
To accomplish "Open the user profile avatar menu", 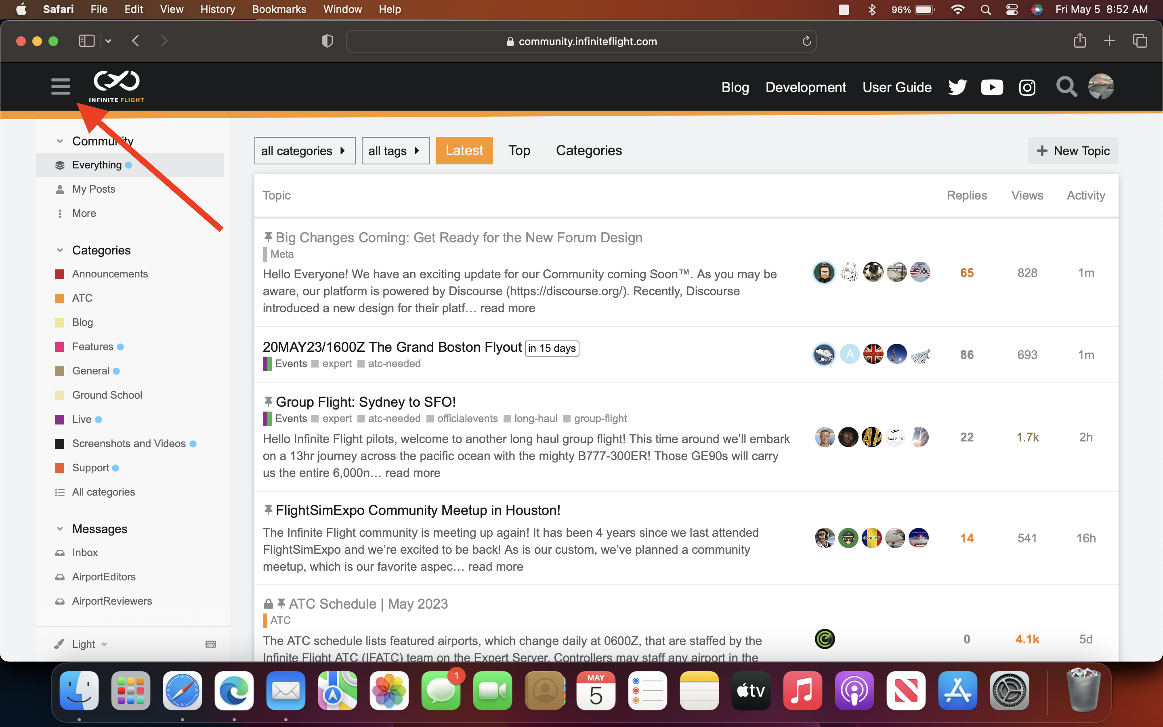I will (1101, 86).
